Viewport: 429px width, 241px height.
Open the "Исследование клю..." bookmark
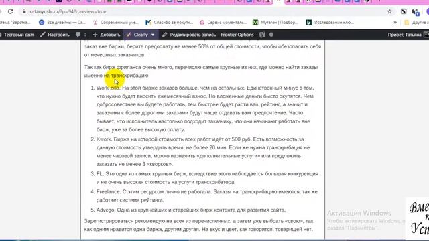pos(330,22)
